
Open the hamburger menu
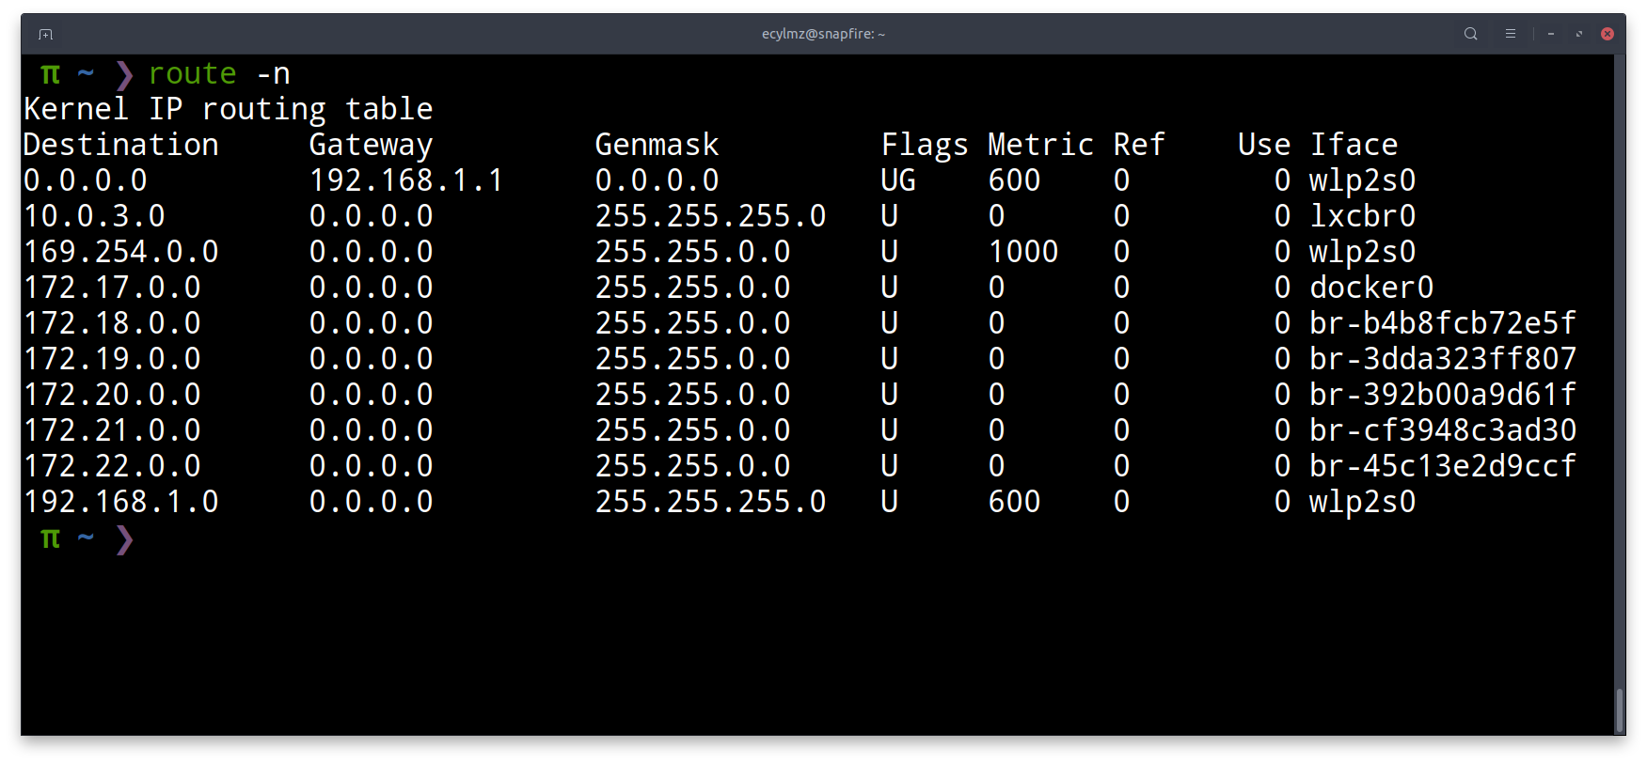1510,34
